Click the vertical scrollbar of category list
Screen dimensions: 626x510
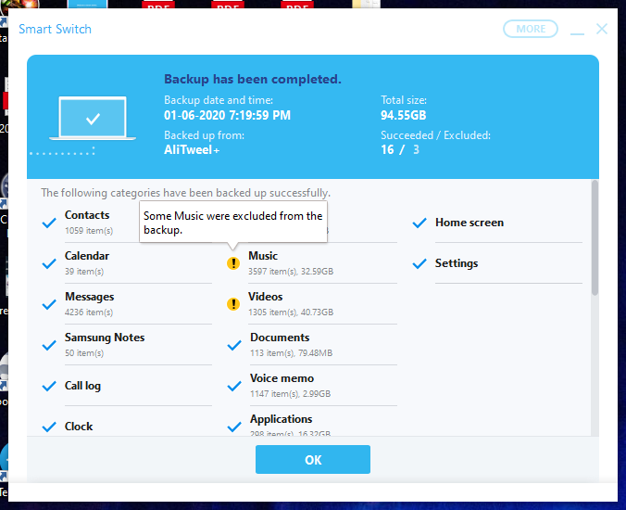pos(595,237)
